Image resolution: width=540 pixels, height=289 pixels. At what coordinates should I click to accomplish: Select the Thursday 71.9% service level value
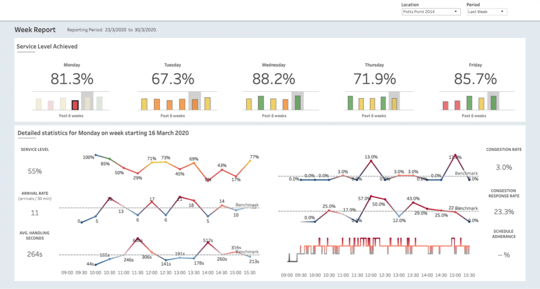374,79
